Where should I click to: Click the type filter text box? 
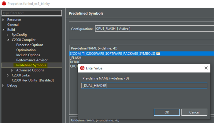click(32, 13)
